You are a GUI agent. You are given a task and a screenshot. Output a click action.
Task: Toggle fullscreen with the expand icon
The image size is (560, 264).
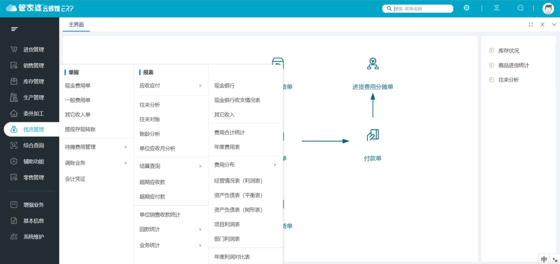pyautogui.click(x=531, y=24)
